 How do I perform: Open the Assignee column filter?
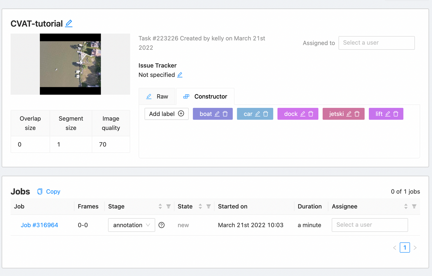[x=414, y=206]
